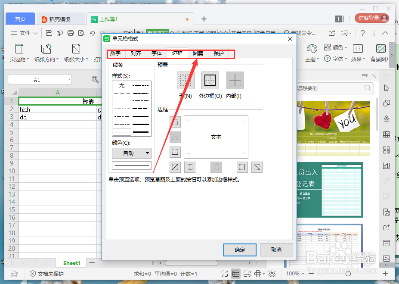This screenshot has width=399, height=284.
Task: Open the 颜色 theme colors dropdown
Action: pos(336,47)
